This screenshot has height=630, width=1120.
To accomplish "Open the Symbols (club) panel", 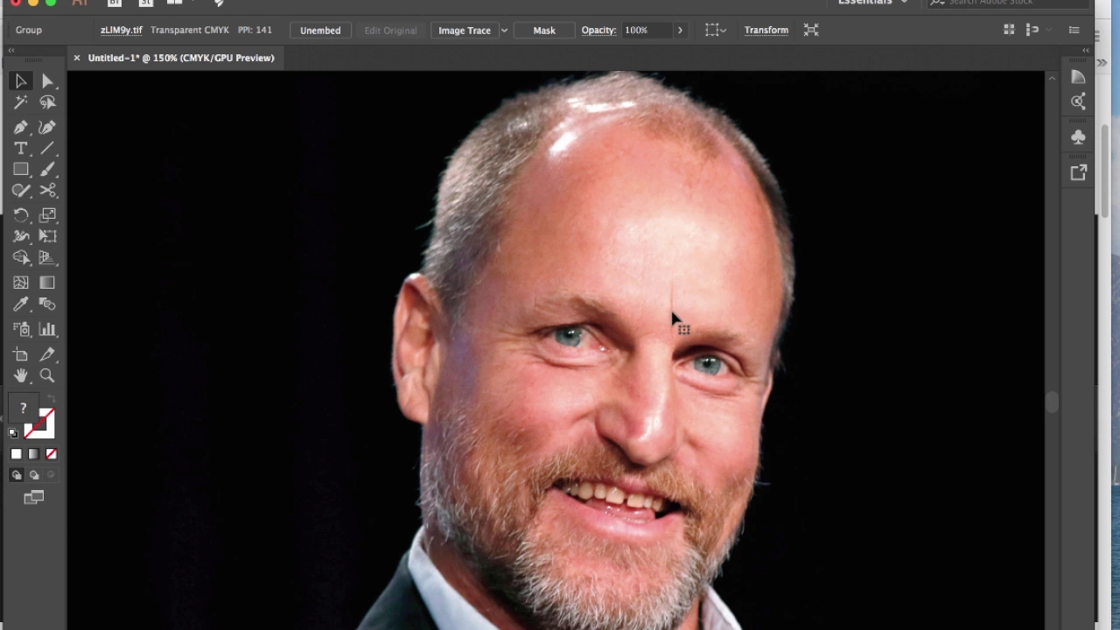I will (x=1078, y=137).
